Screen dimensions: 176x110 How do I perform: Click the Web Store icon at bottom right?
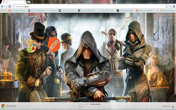(173, 106)
